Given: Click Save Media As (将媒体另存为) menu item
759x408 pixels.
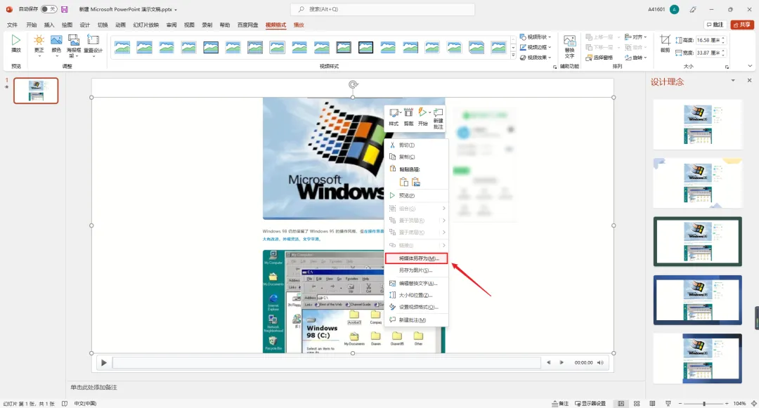Looking at the screenshot, I should tap(416, 258).
